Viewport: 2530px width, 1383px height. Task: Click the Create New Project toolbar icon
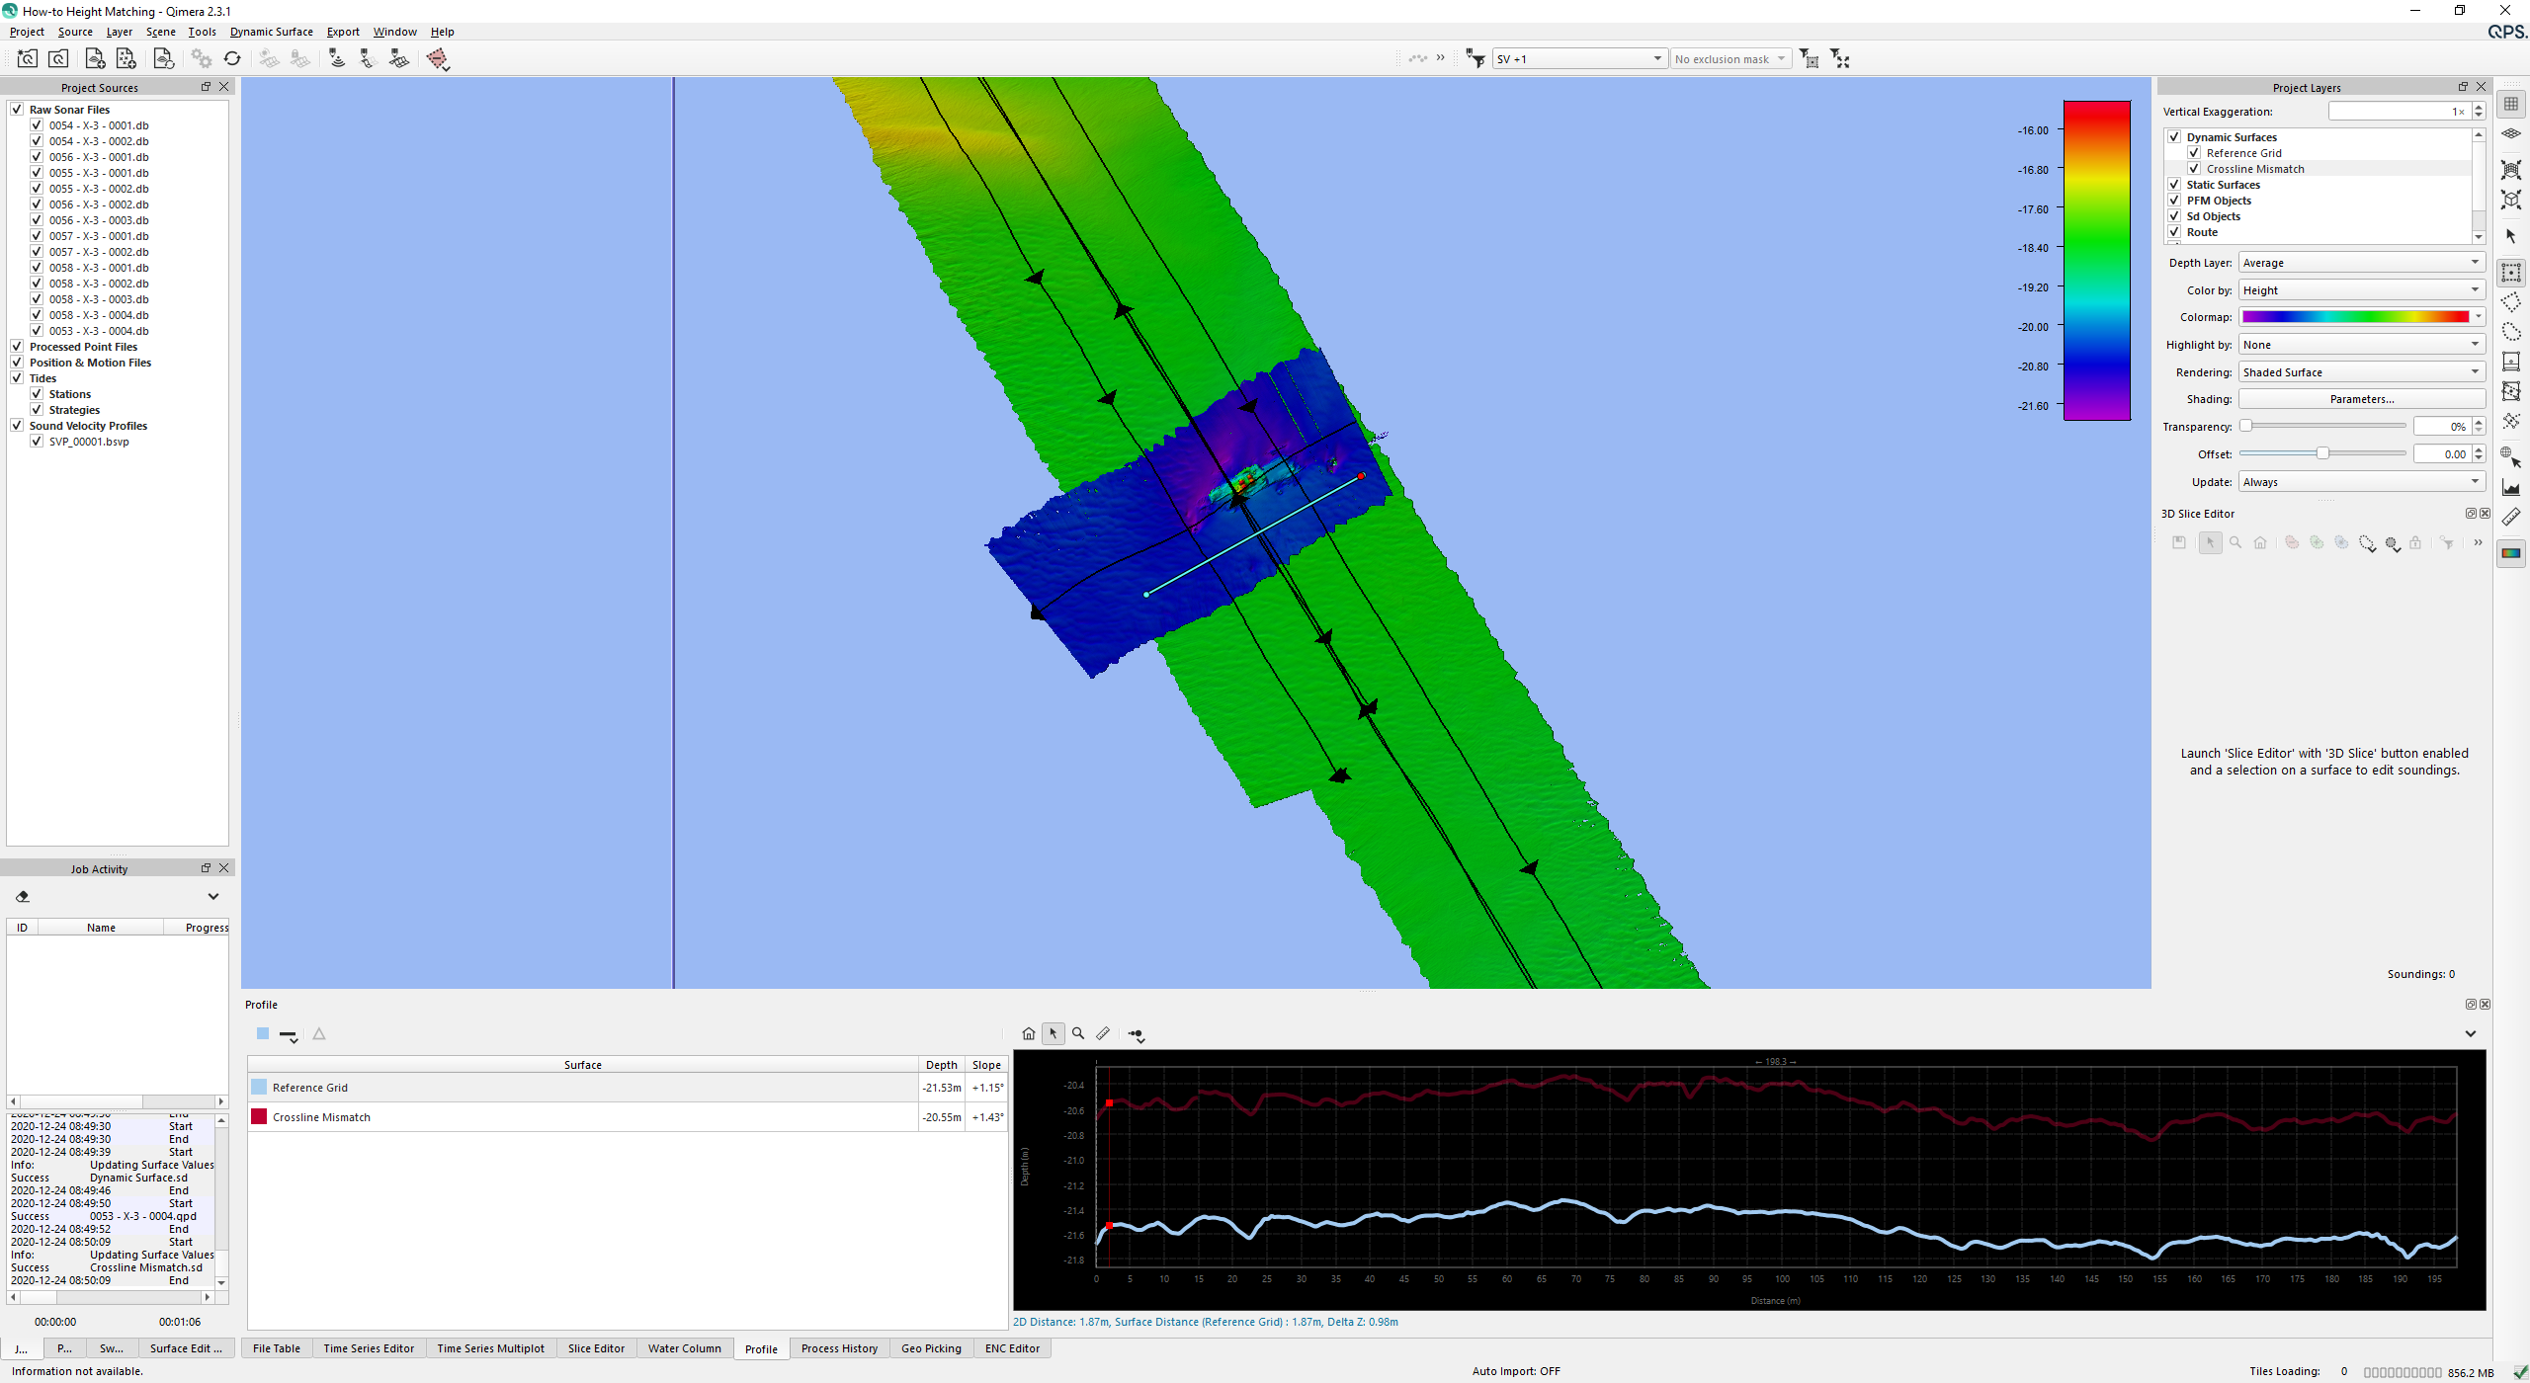coord(27,59)
